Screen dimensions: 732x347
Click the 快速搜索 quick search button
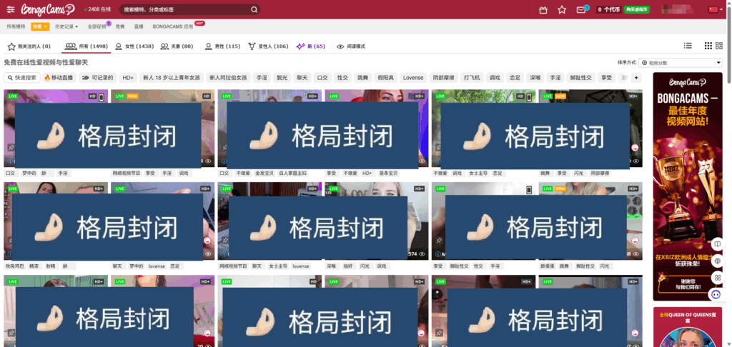[22, 78]
